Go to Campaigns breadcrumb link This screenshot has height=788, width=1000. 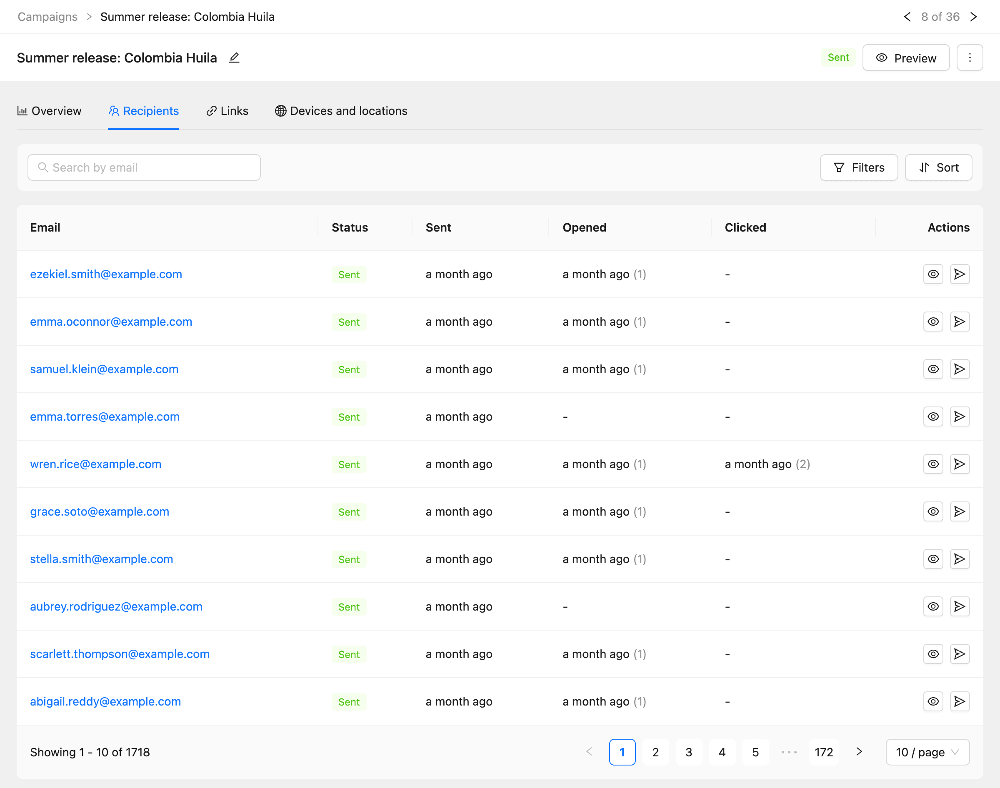click(x=47, y=17)
